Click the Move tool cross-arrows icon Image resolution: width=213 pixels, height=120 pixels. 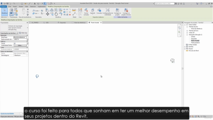47,14
